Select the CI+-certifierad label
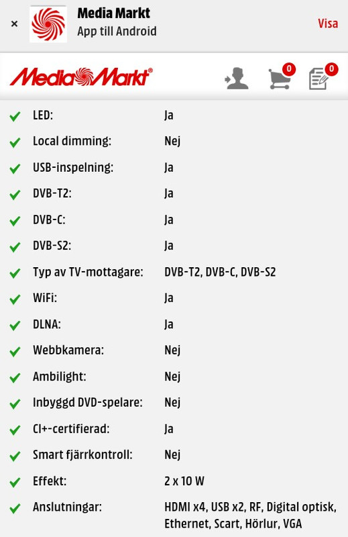Viewport: 348px width, 537px height. point(71,429)
